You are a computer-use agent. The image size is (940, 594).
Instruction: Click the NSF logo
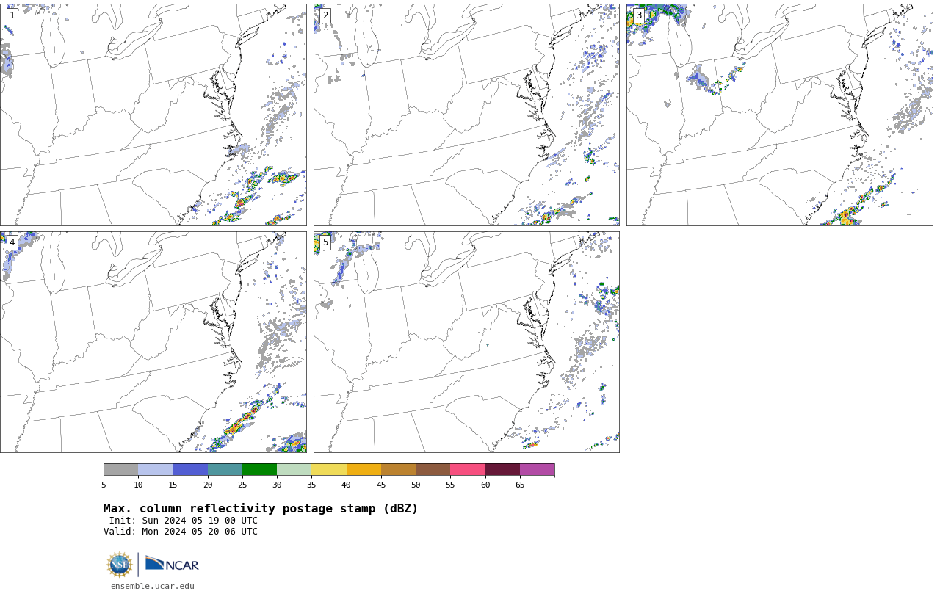(x=120, y=565)
